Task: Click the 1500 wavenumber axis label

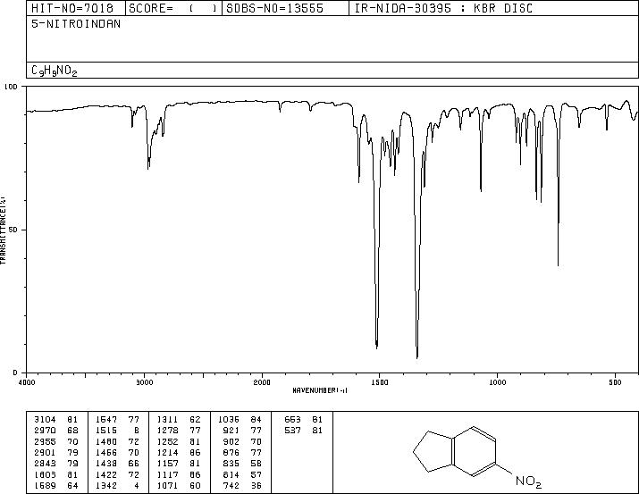Action: tap(380, 382)
